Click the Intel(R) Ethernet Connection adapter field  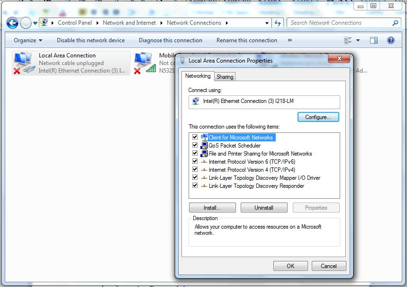pyautogui.click(x=264, y=102)
